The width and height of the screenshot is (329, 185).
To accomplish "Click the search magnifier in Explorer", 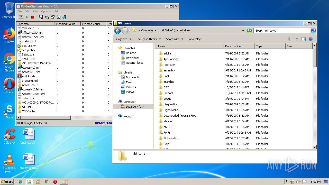I will click(313, 30).
